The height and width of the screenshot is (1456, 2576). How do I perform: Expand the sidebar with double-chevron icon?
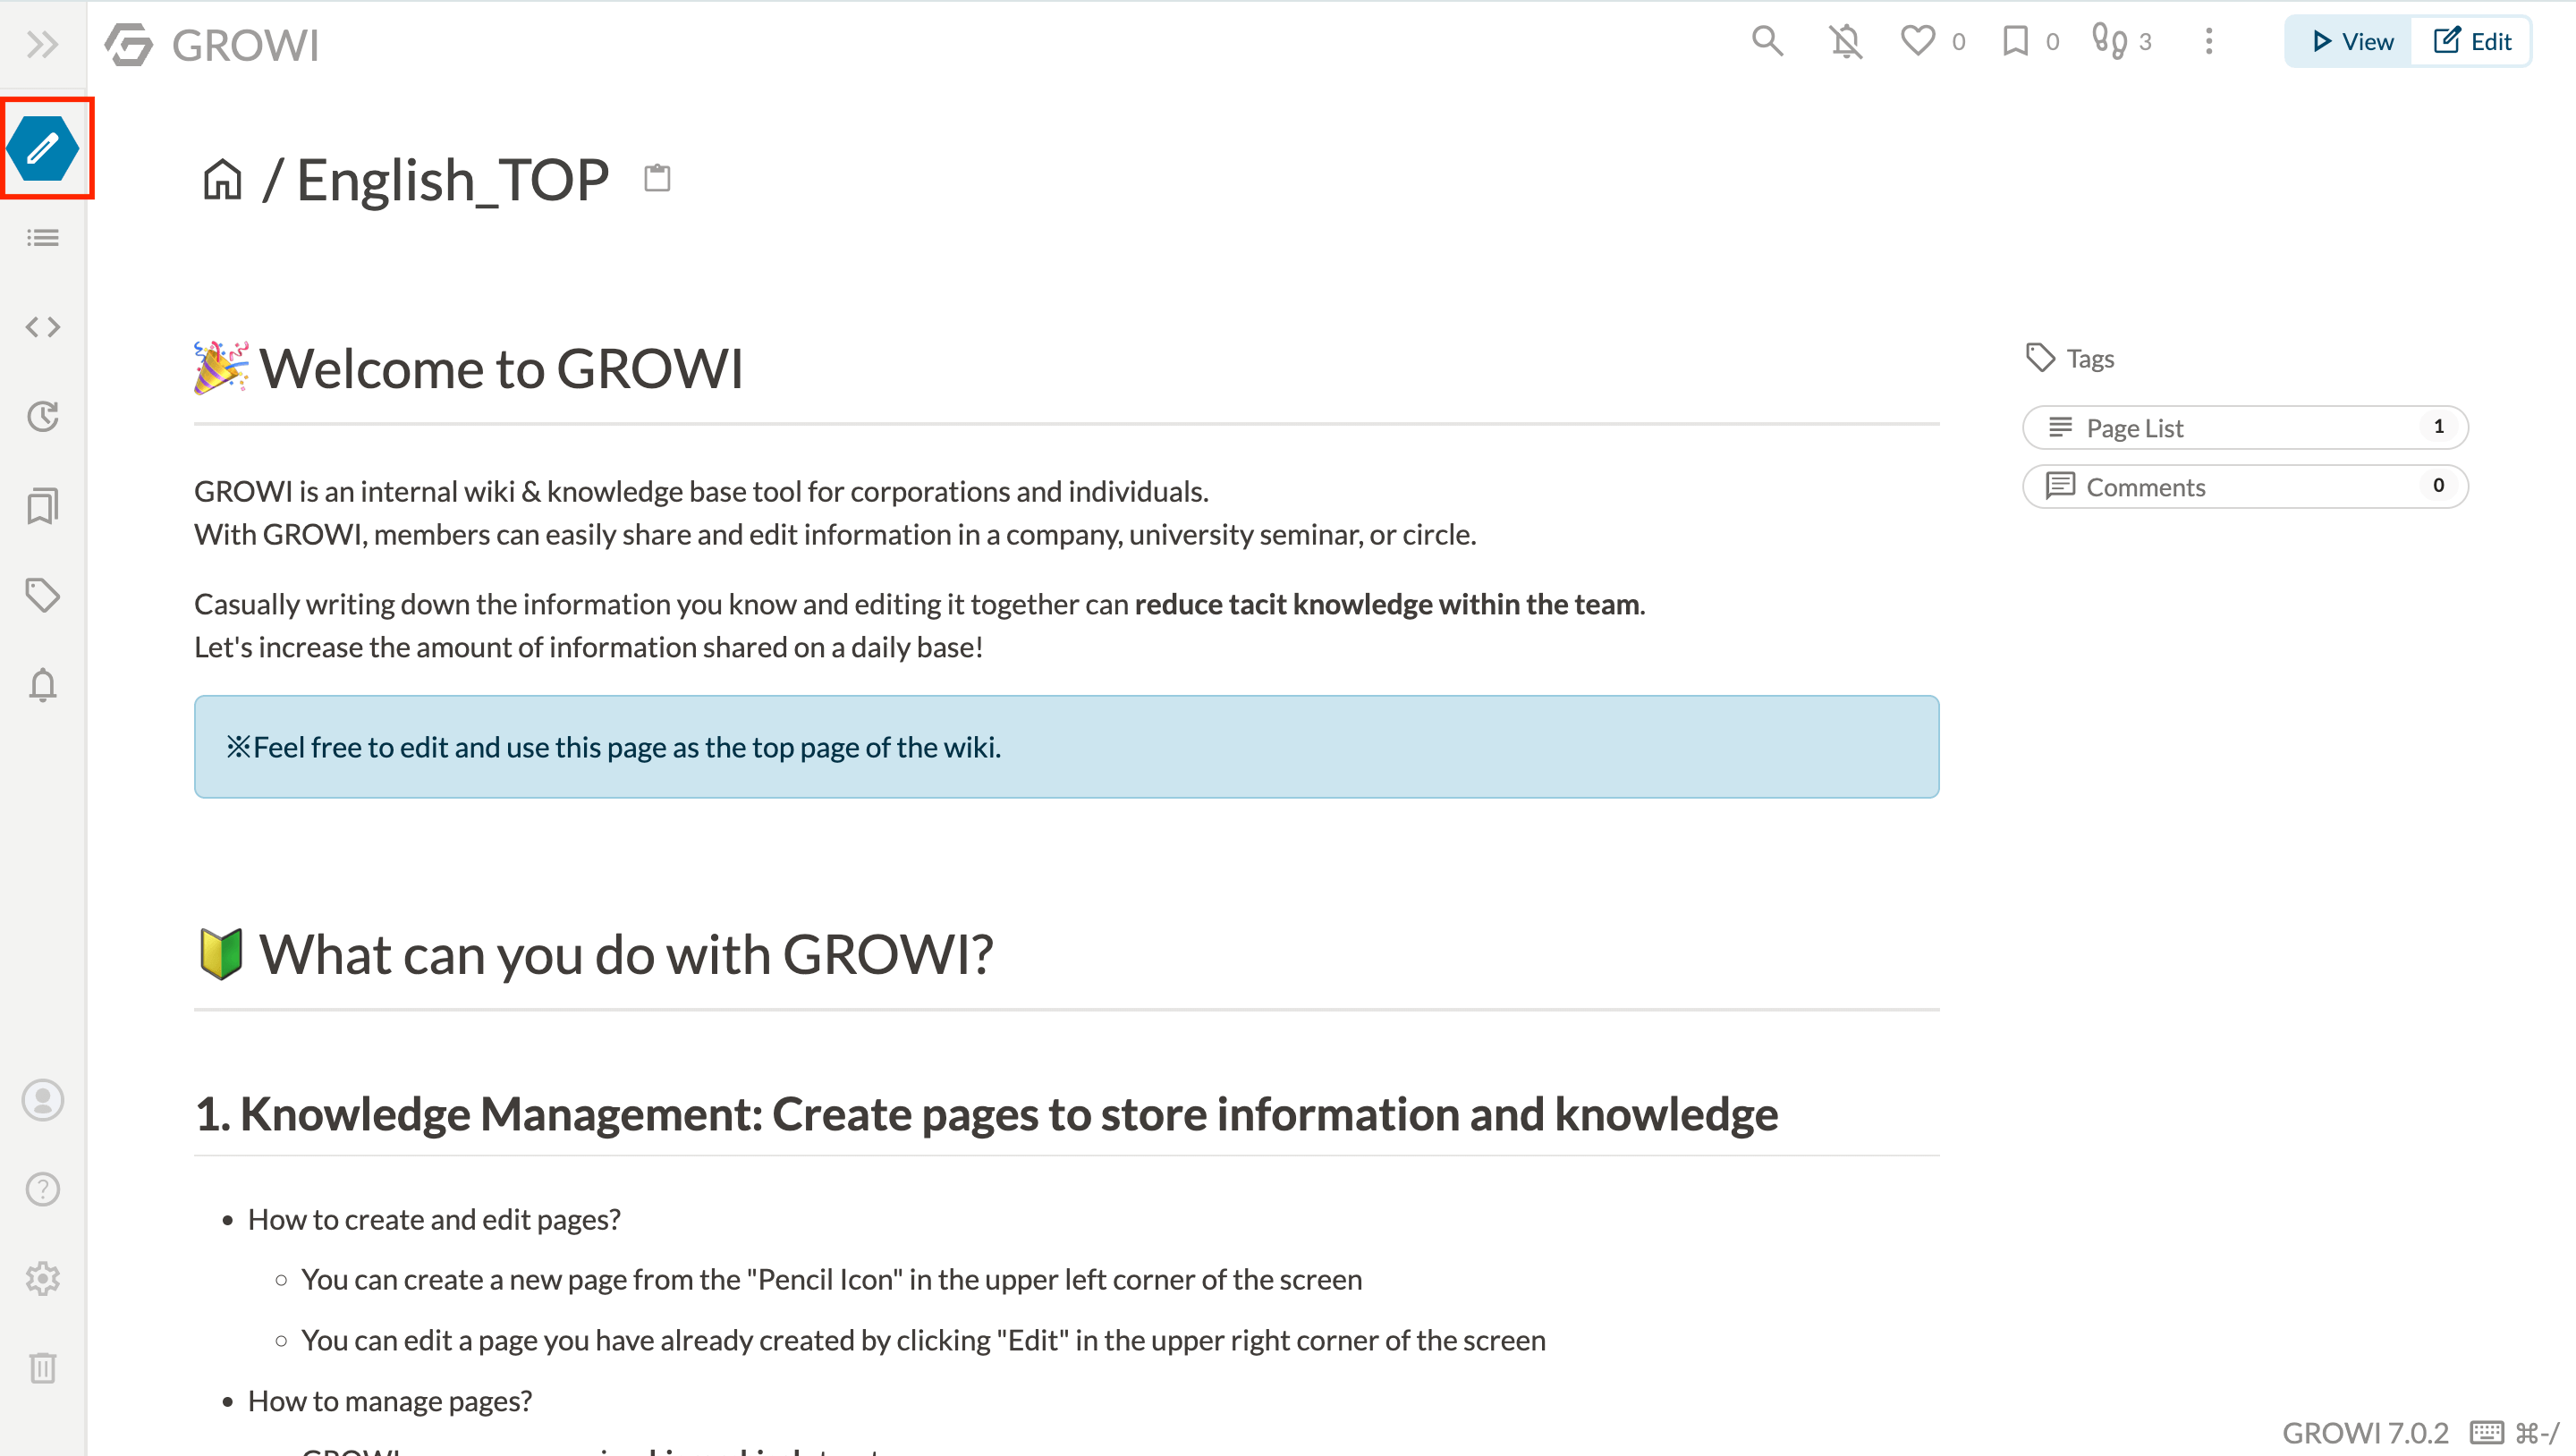pos(42,44)
